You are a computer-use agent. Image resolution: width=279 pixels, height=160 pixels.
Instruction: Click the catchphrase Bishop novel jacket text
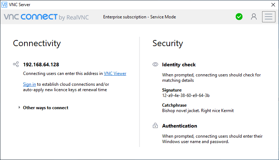coord(198,111)
